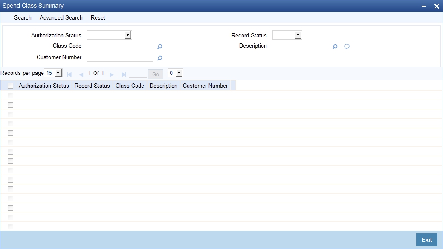Go to next page arrow icon
Image resolution: width=443 pixels, height=249 pixels.
click(112, 74)
